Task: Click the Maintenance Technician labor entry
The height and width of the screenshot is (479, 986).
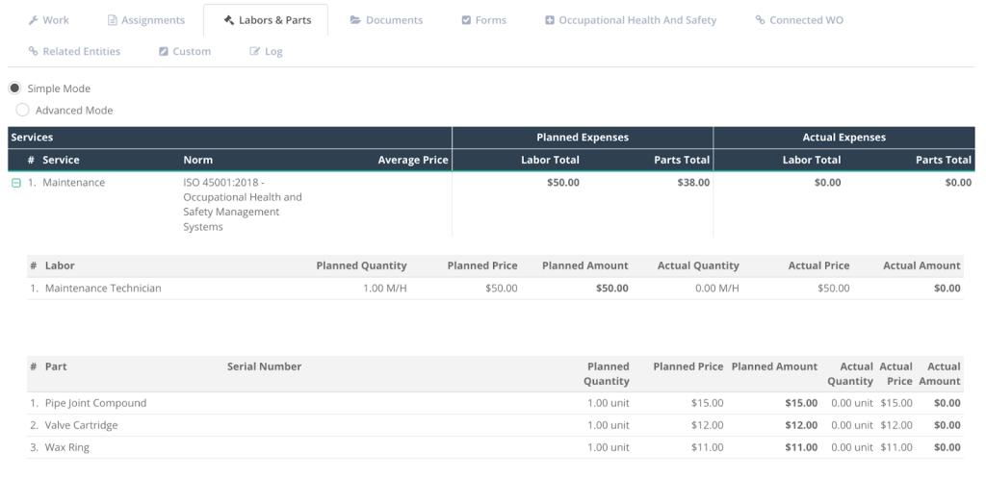Action: point(103,288)
